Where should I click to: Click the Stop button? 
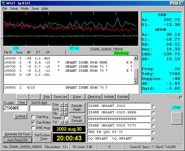[46, 97]
